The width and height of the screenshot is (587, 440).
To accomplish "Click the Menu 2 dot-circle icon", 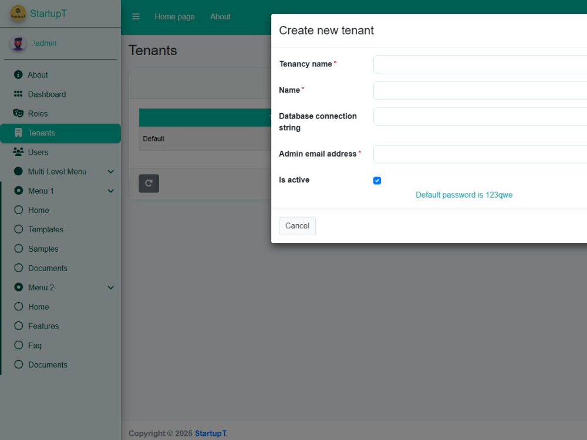I will tap(18, 287).
